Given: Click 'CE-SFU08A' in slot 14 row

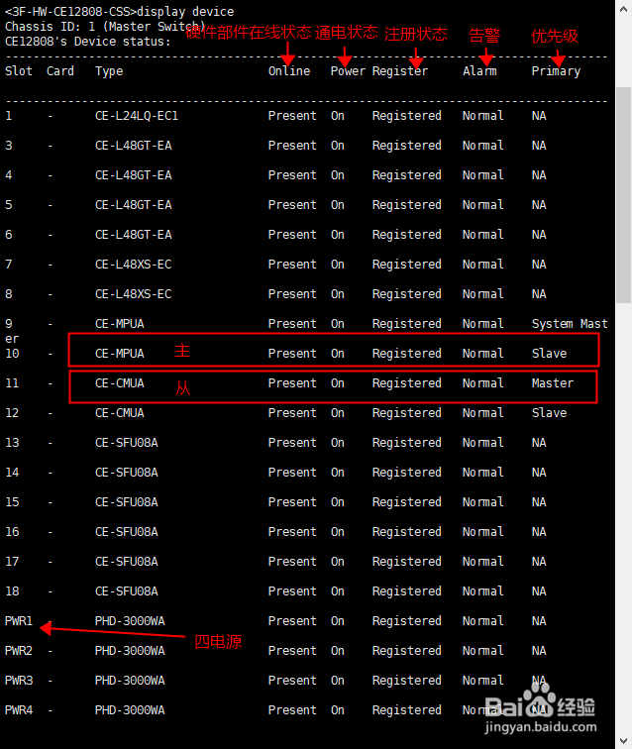Looking at the screenshot, I should (127, 472).
